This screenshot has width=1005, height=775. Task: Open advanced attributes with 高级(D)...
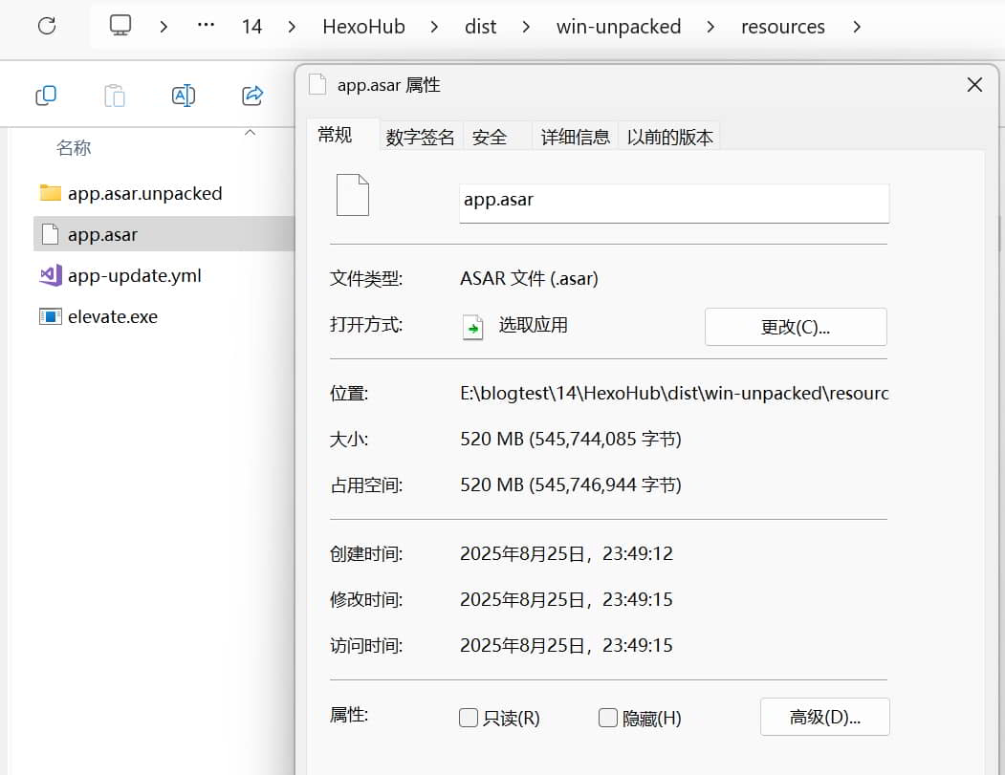click(824, 717)
